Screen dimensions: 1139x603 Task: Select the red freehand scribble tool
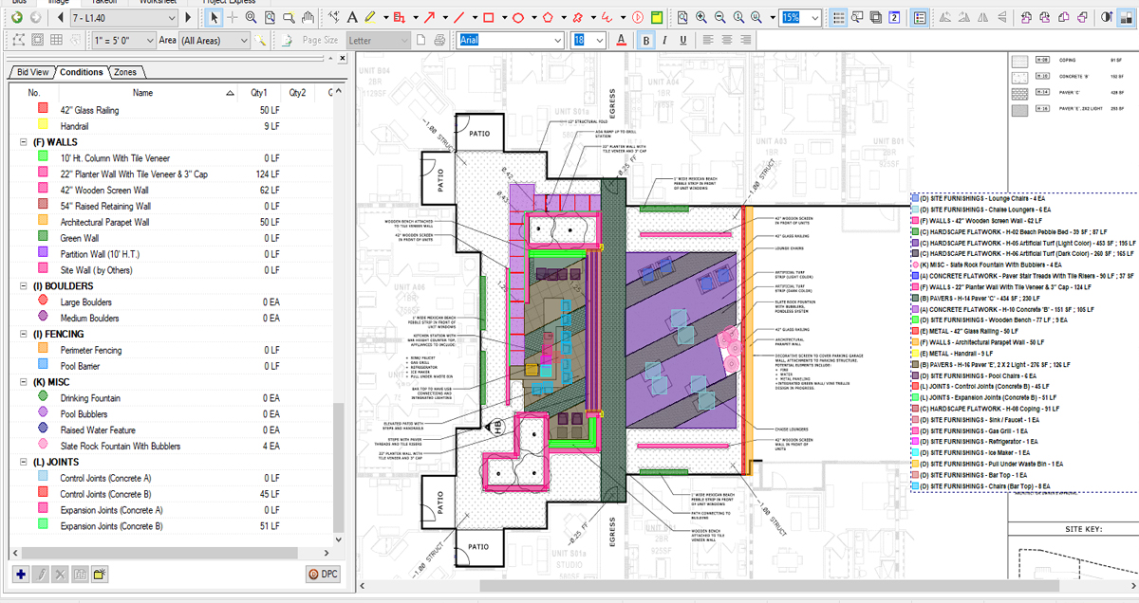607,18
